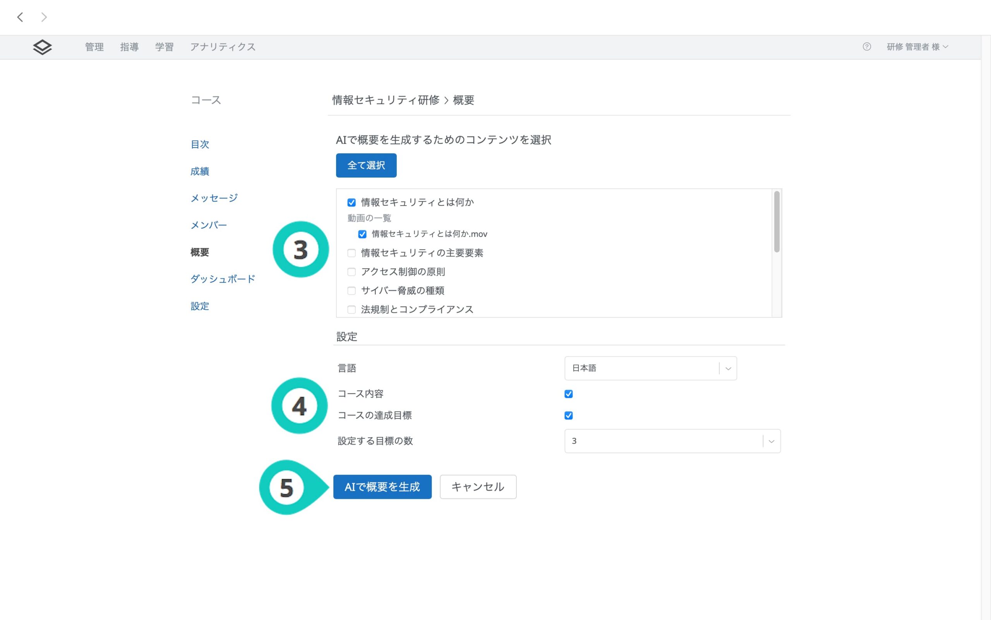Check 情報セキュリティの主要要素 checkbox
Image resolution: width=991 pixels, height=620 pixels.
pyautogui.click(x=351, y=253)
